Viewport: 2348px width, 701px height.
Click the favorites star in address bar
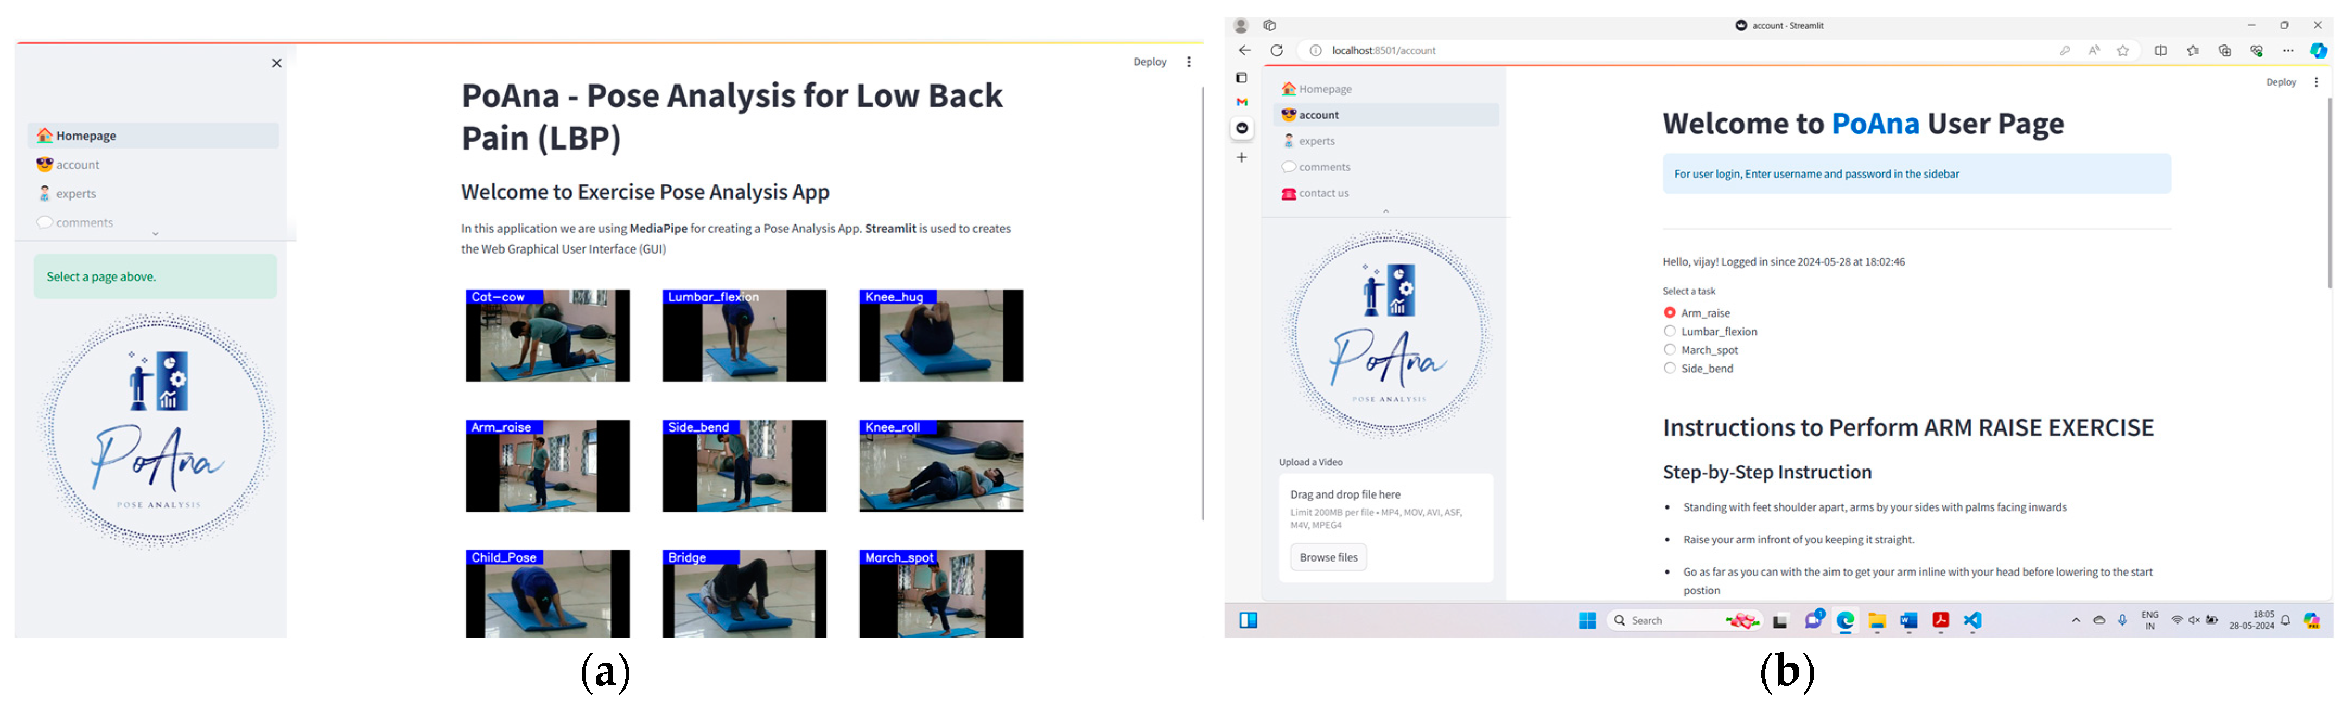[x=2123, y=51]
